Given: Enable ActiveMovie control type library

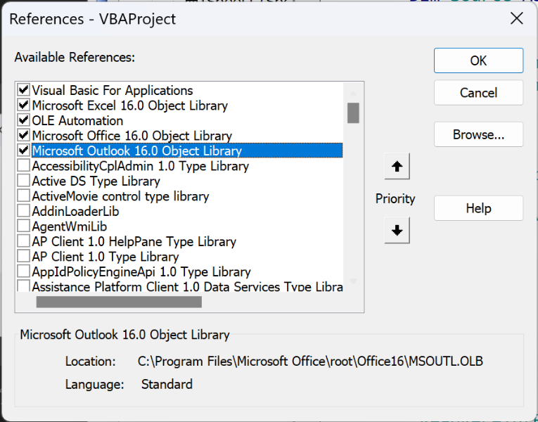Looking at the screenshot, I should pos(24,196).
